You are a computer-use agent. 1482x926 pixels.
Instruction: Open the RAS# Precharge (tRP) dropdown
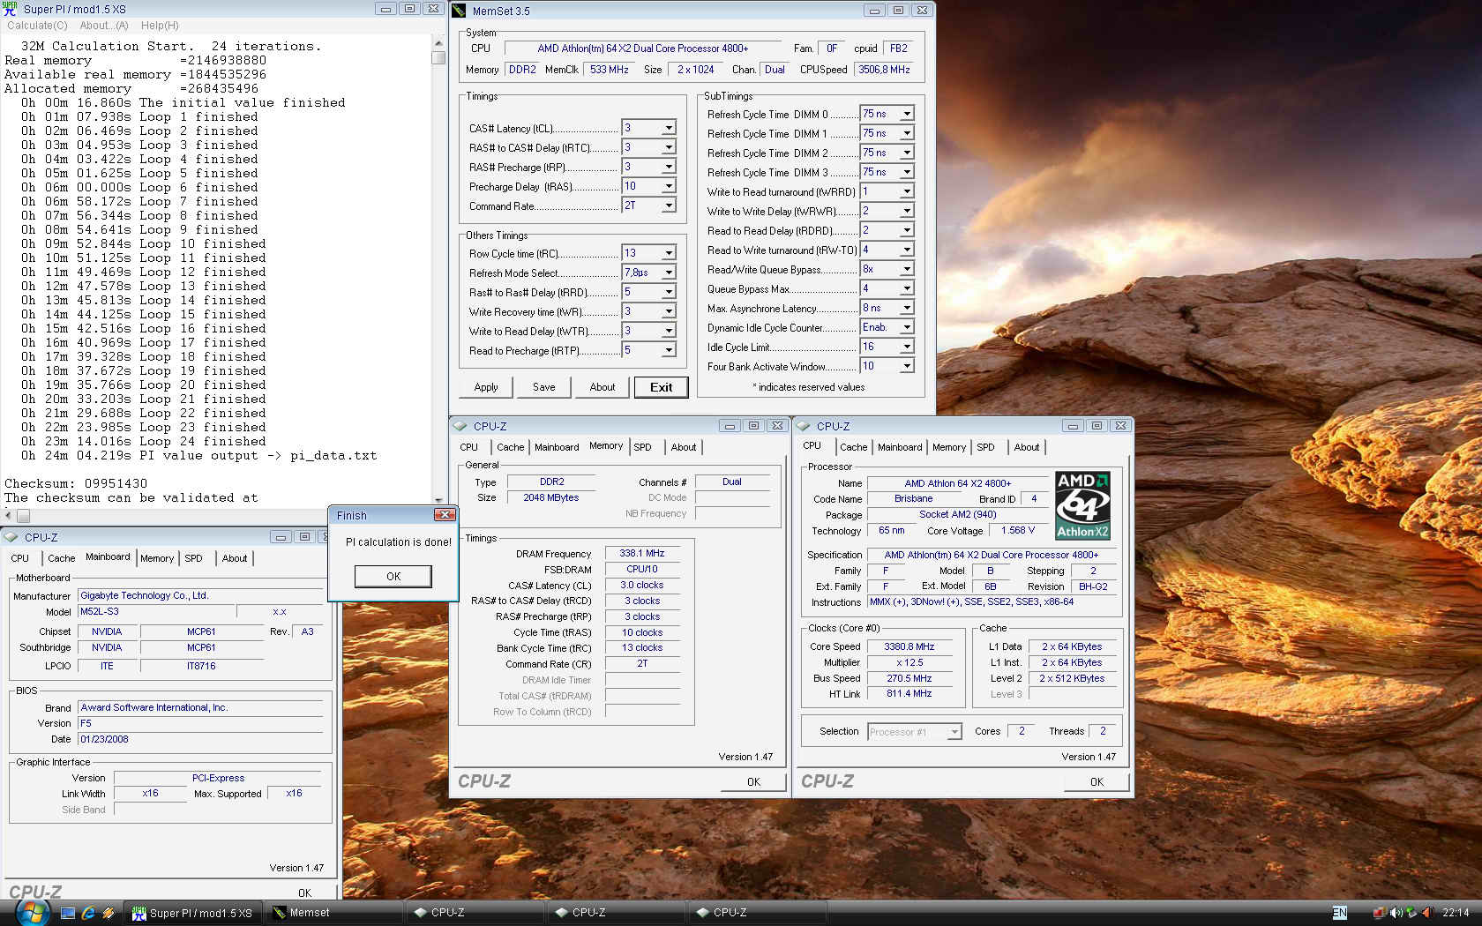tap(669, 167)
